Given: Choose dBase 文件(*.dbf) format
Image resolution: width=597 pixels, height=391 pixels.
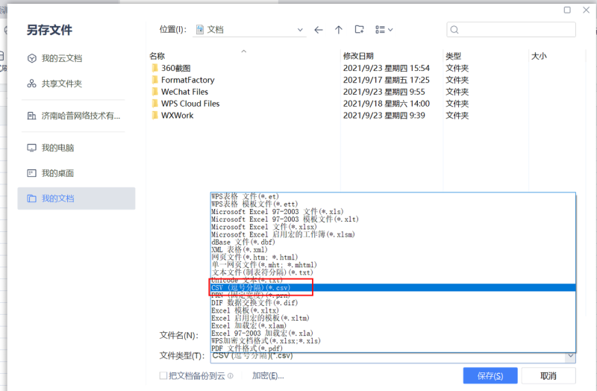Looking at the screenshot, I should [x=393, y=243].
